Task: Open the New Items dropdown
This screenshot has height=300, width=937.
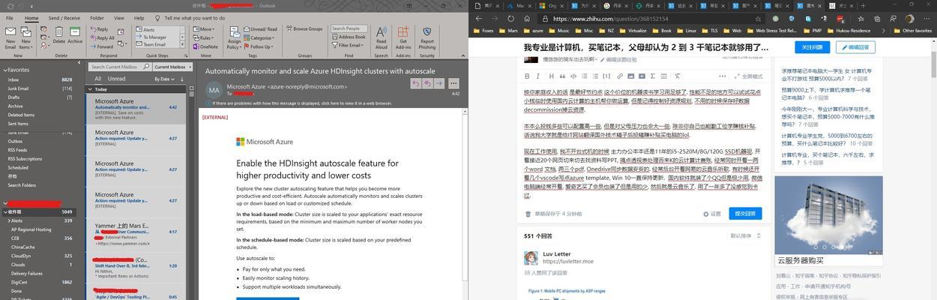Action: pyautogui.click(x=25, y=37)
